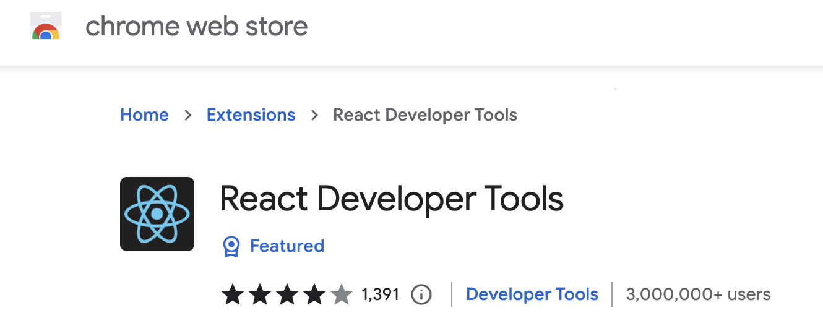This screenshot has height=318, width=823.
Task: Click the React Developer Tools heading
Action: 392,199
